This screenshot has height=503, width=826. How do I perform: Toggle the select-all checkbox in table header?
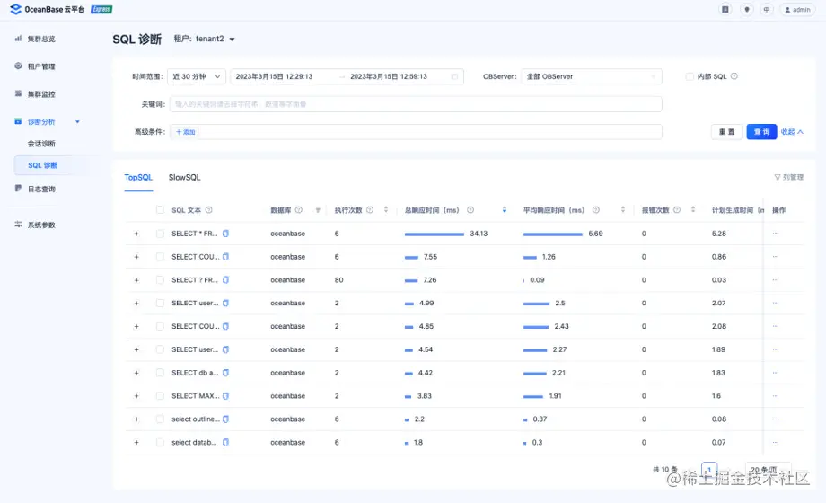tap(160, 210)
